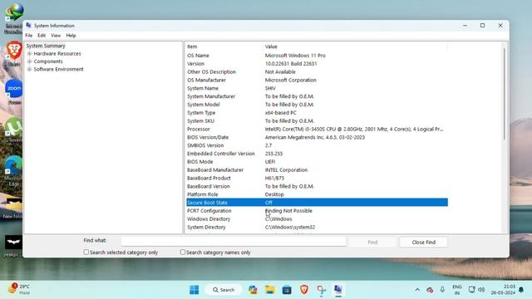This screenshot has height=299, width=532.
Task: Open the Help menu
Action: (x=71, y=35)
